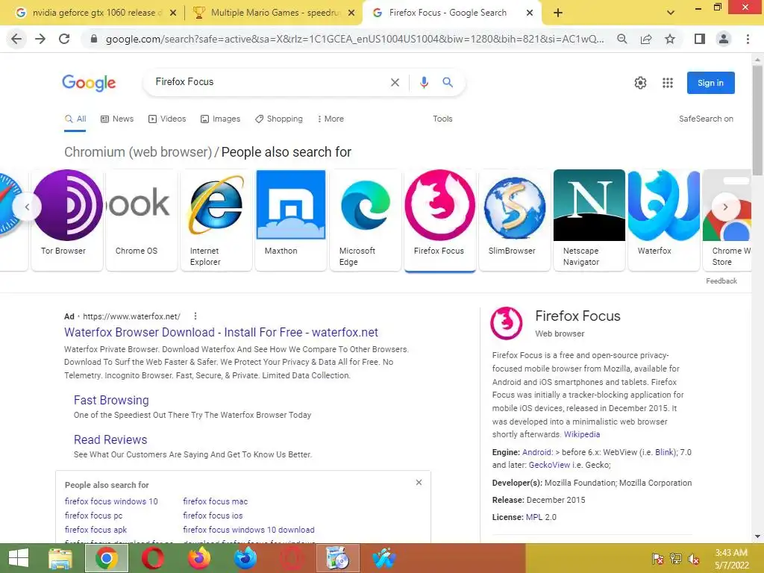Image resolution: width=764 pixels, height=573 pixels.
Task: Open the search Tools options
Action: click(442, 119)
